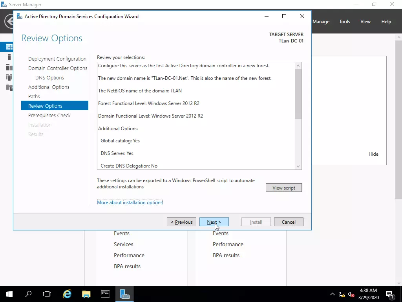Click the Next button
The image size is (402, 302).
click(214, 222)
